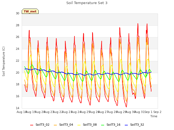
Task: Click the TW_met label tag
Action: 30,11
